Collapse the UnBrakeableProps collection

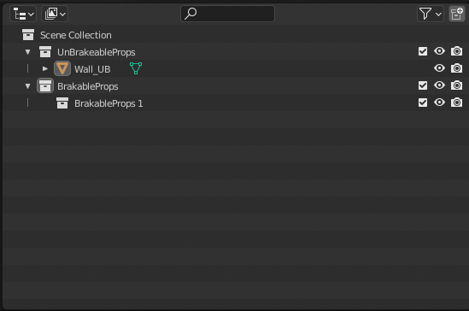[28, 52]
